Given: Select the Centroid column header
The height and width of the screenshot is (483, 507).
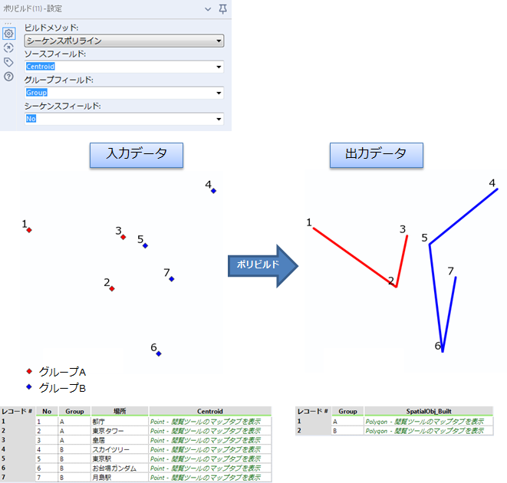Looking at the screenshot, I should (210, 411).
